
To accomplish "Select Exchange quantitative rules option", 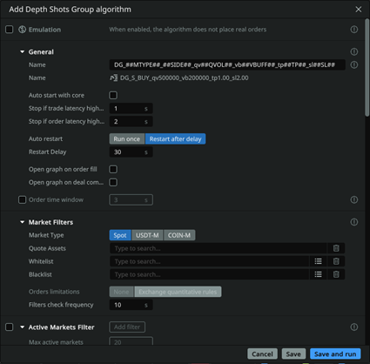I will 178,292.
